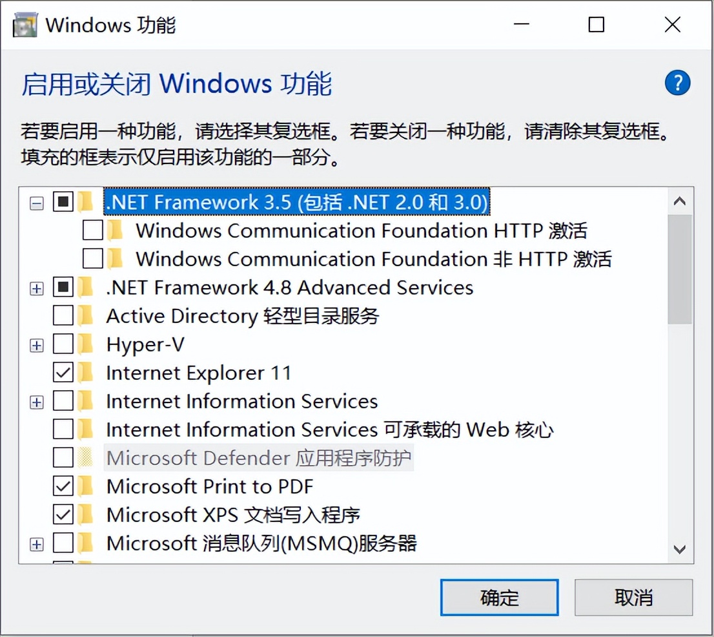714x637 pixels.
Task: Collapse the .NET Framework 3.5 tree node
Action: coord(37,203)
